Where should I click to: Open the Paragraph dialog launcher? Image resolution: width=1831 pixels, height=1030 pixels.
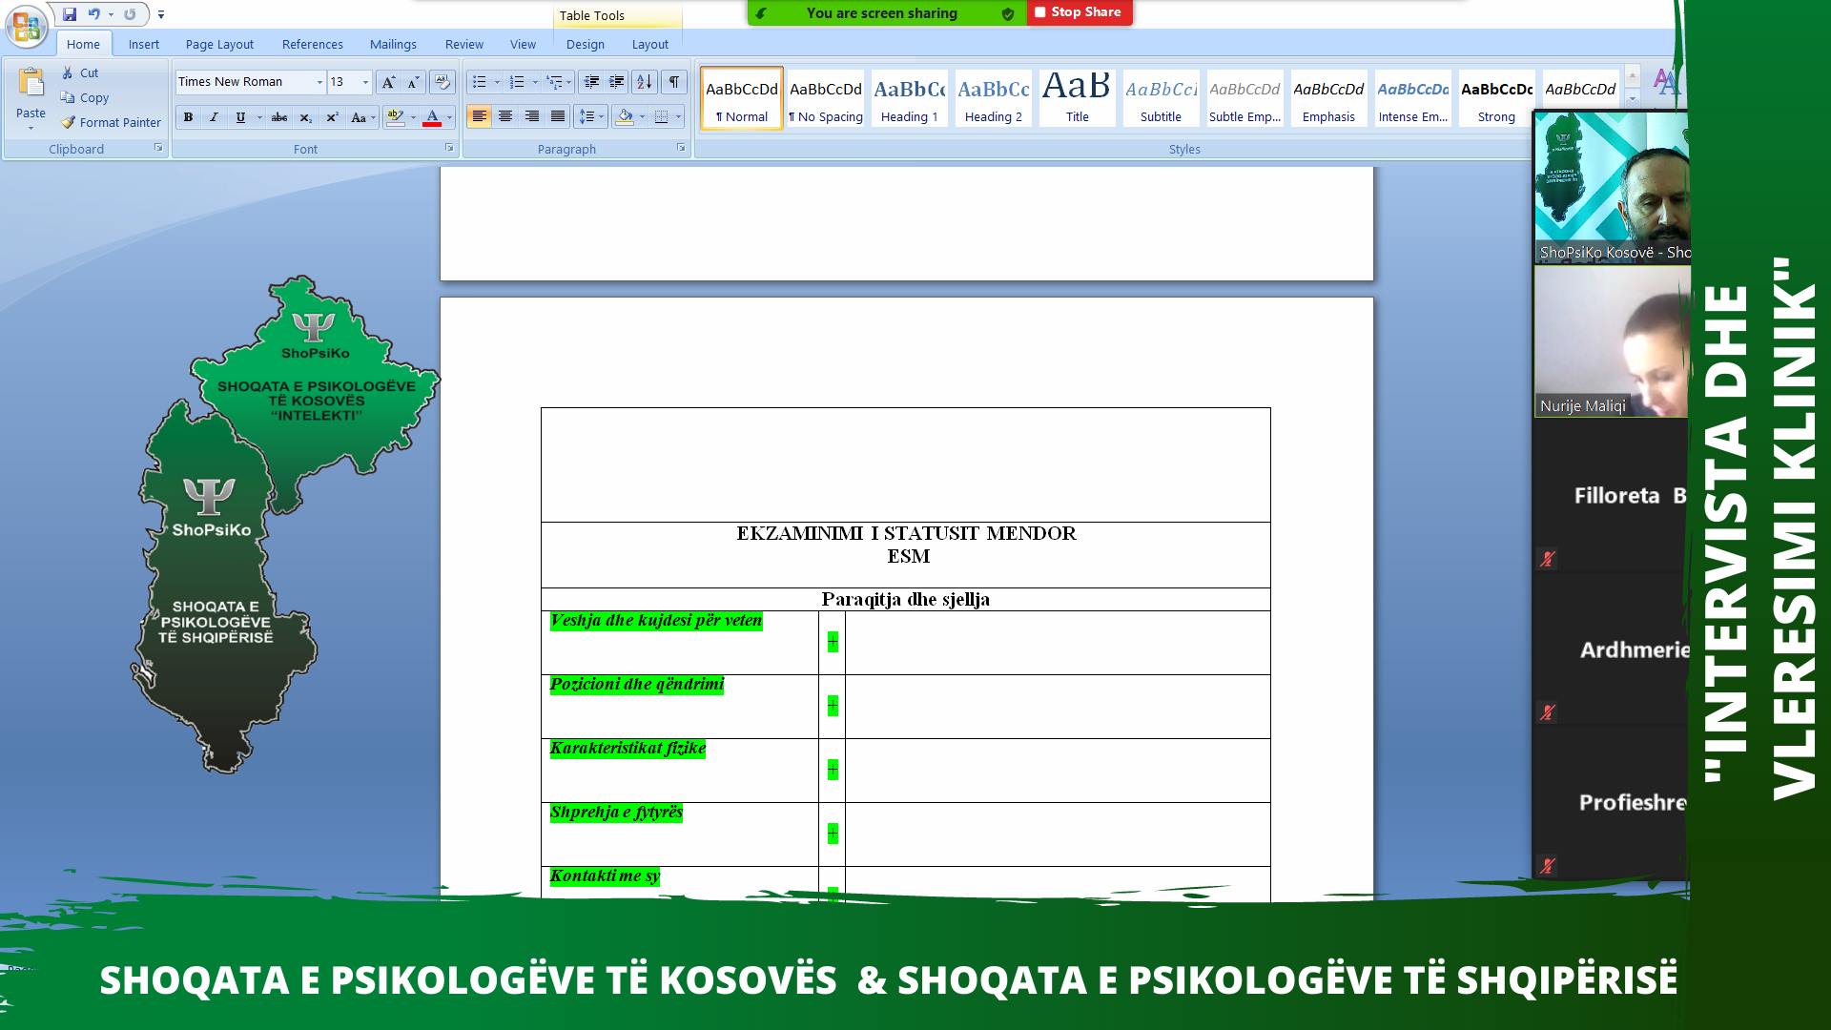coord(681,148)
